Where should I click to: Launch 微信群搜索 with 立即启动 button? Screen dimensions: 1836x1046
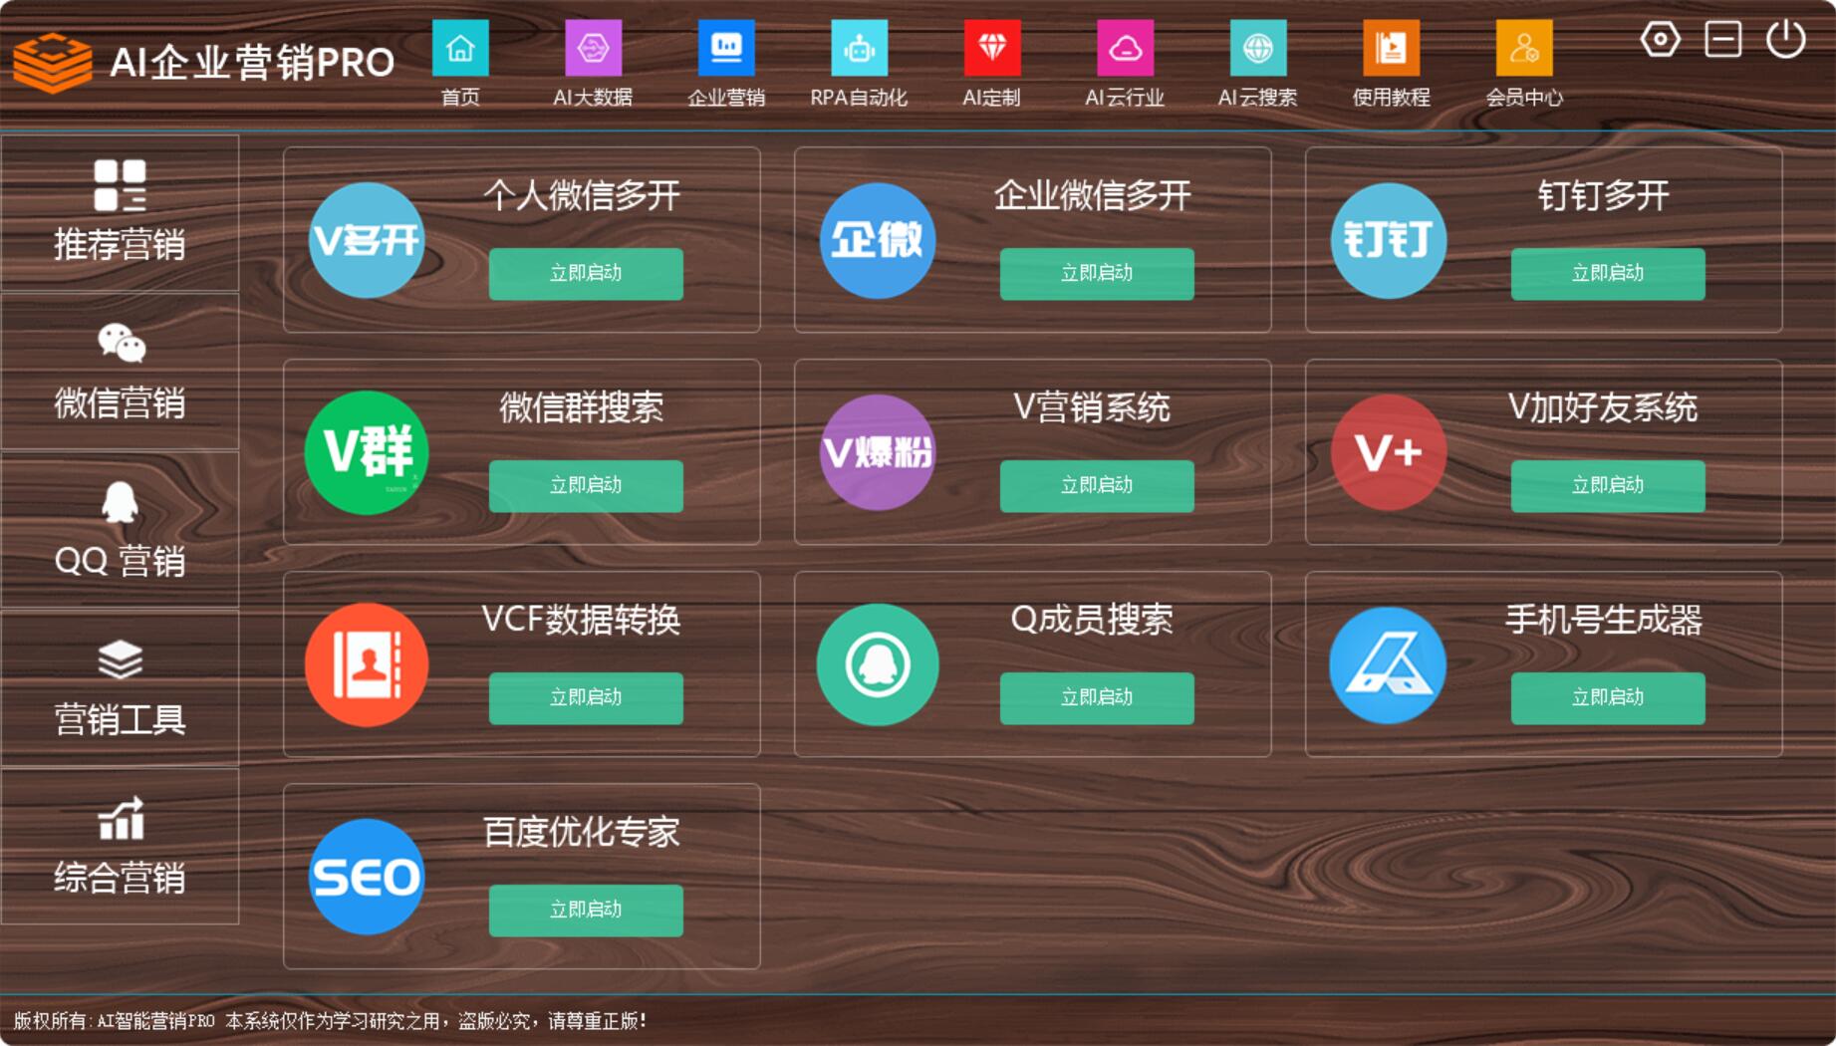586,486
